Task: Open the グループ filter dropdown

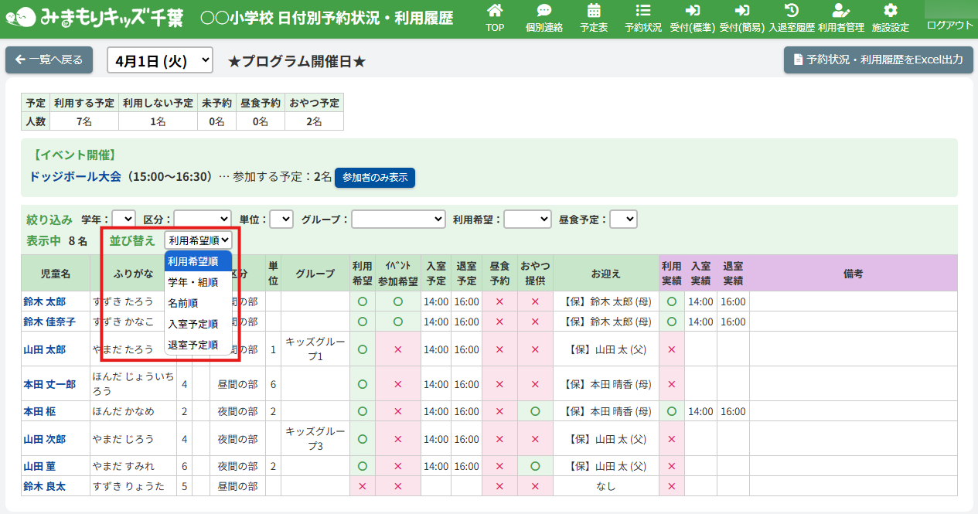Action: coord(398,220)
